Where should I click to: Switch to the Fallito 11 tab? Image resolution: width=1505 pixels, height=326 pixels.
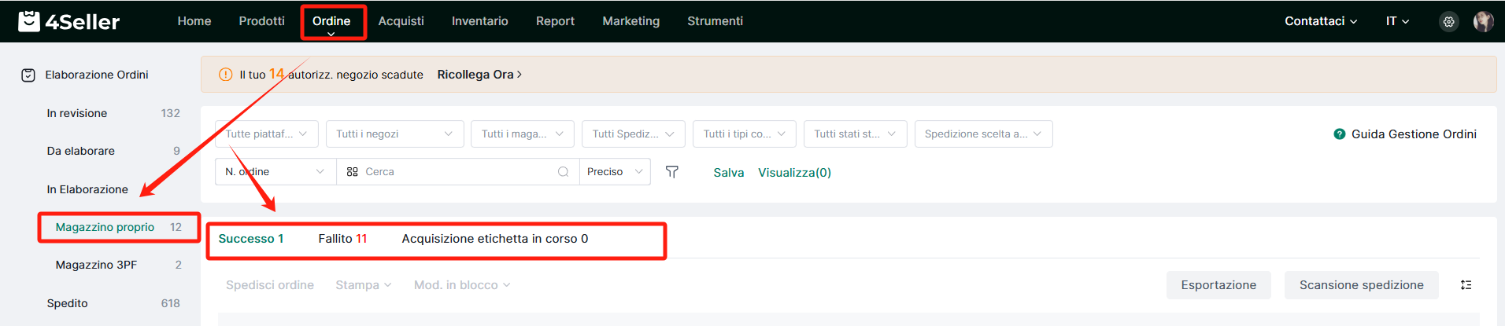point(342,239)
